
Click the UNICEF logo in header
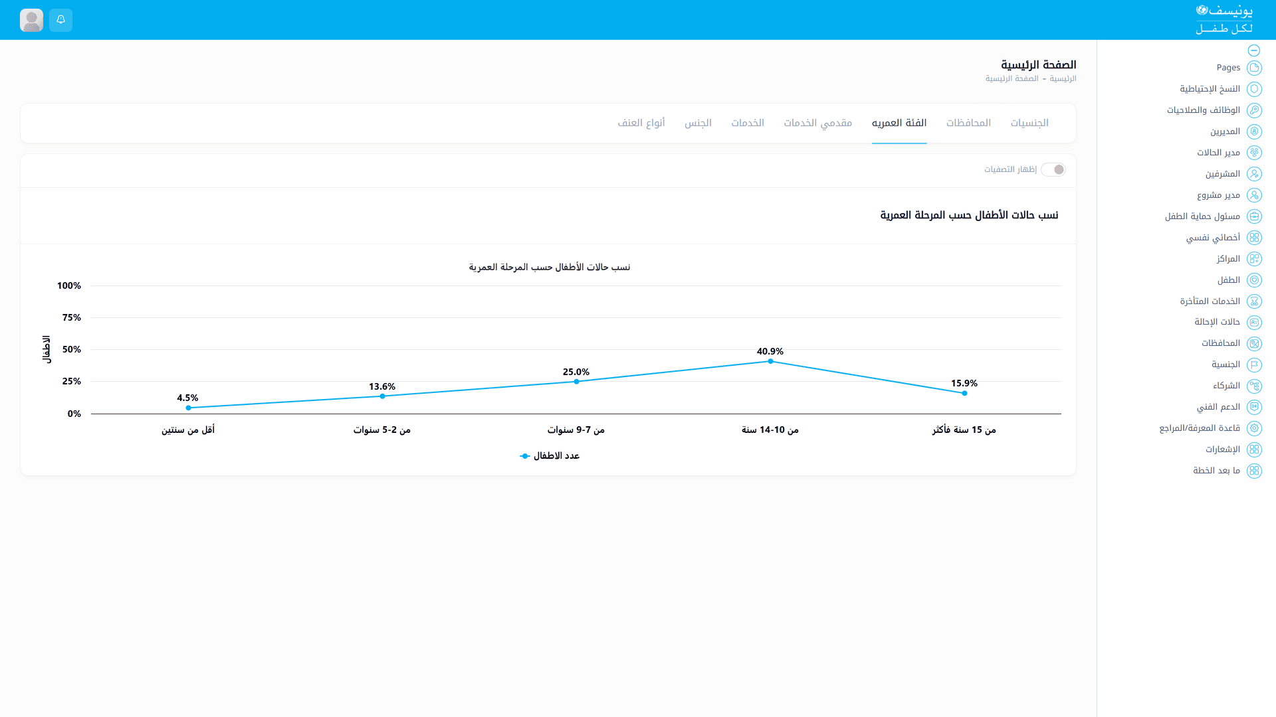point(1224,19)
